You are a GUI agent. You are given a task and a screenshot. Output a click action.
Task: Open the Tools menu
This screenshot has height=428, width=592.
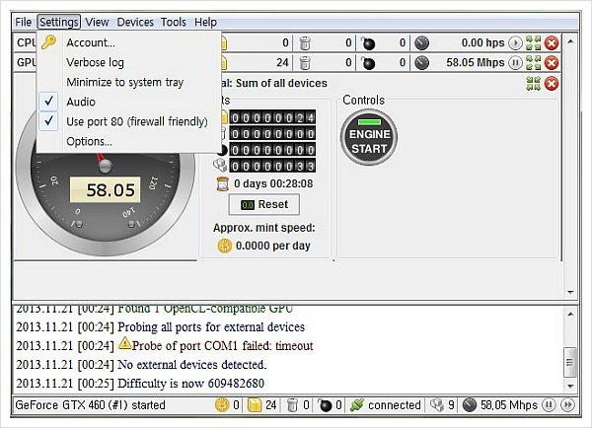pos(173,22)
